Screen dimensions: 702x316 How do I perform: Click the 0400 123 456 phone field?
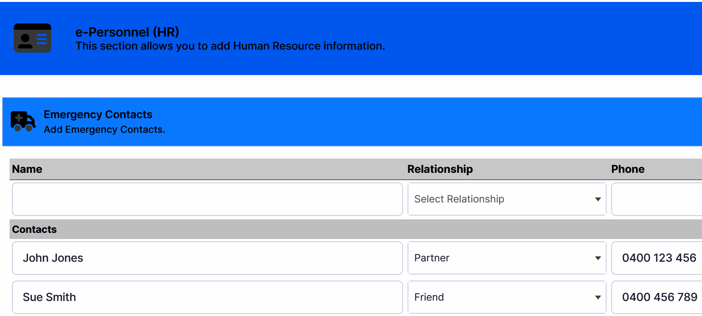pyautogui.click(x=659, y=258)
